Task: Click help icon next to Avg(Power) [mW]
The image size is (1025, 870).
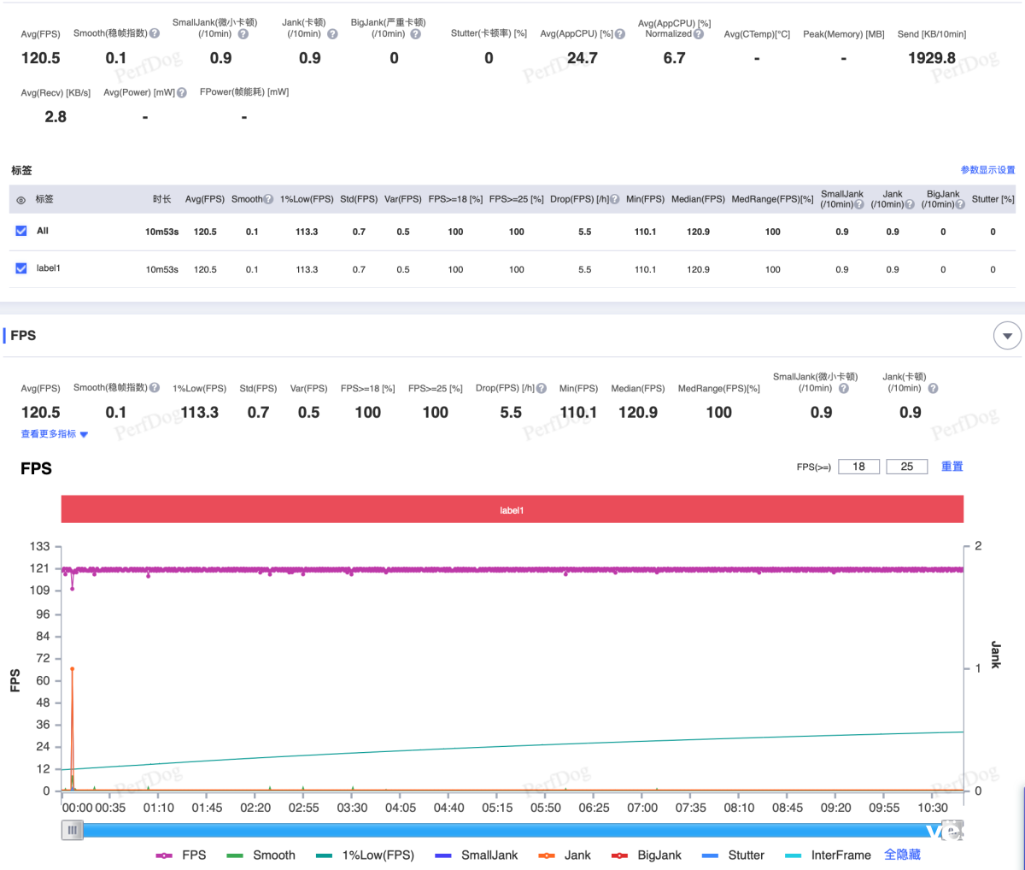Action: [x=182, y=92]
